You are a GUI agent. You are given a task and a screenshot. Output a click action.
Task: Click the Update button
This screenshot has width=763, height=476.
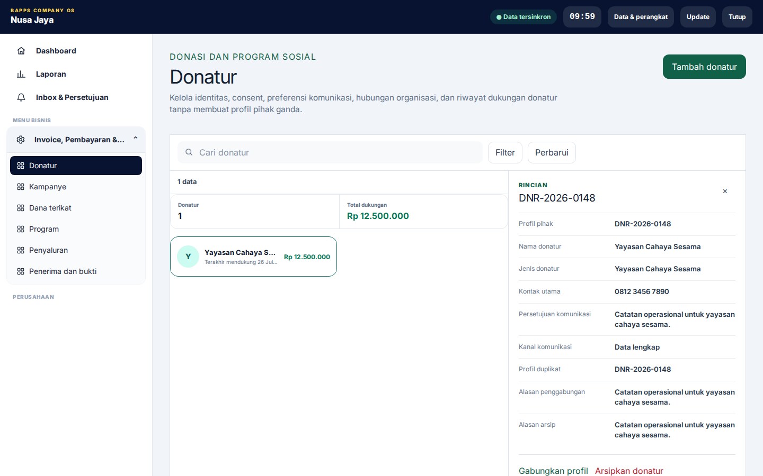click(698, 17)
